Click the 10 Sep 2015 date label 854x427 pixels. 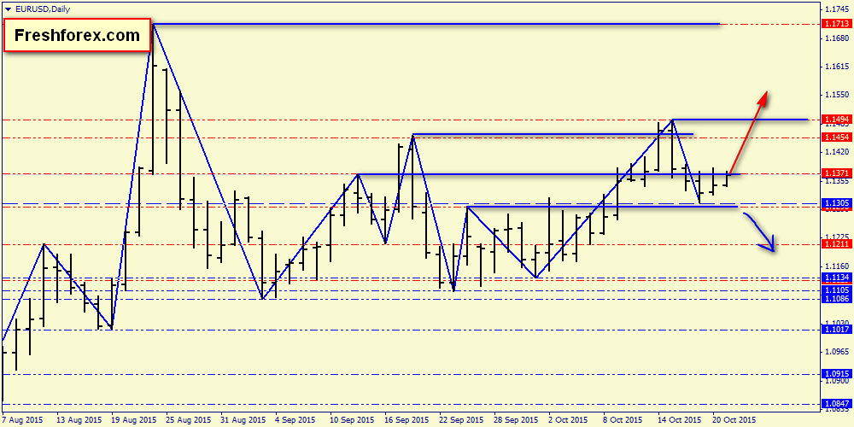click(351, 420)
